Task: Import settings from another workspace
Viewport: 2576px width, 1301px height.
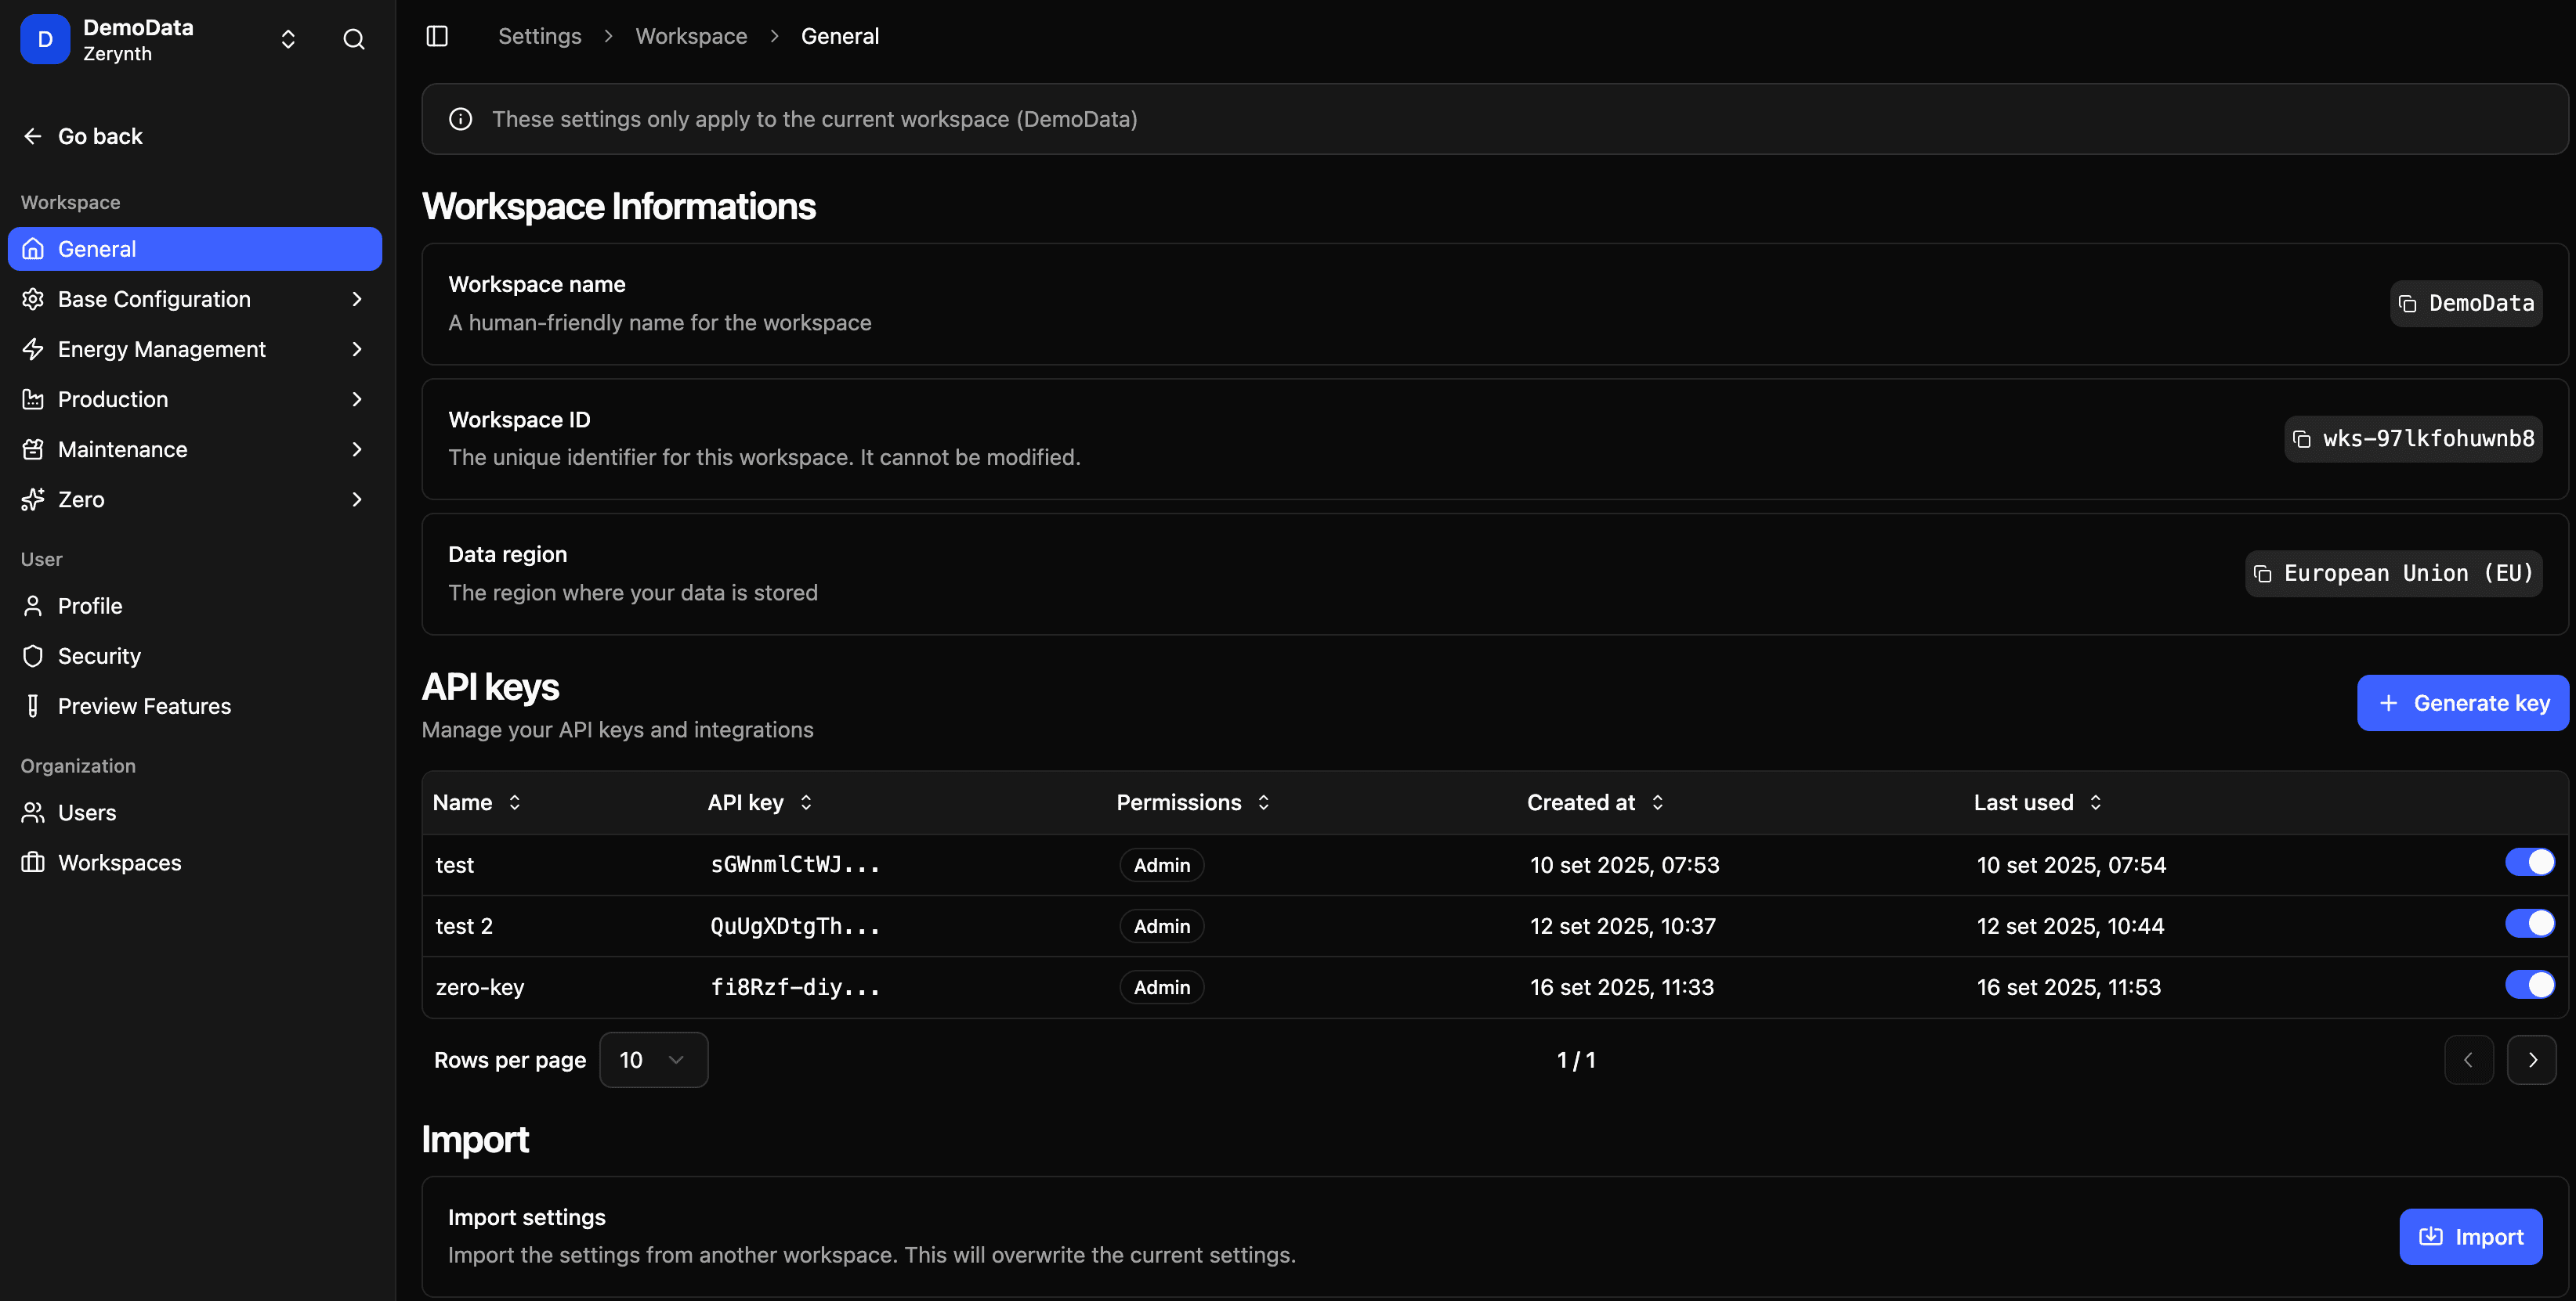Action: [x=2470, y=1236]
